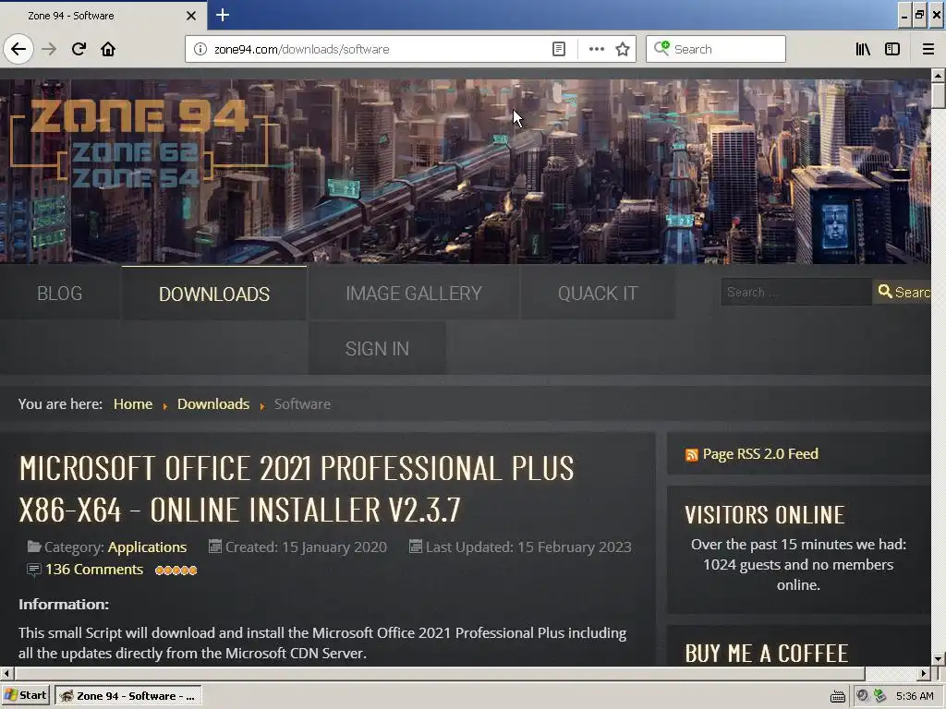Click the orange RSS feed icon
Viewport: 946px width, 709px height.
click(691, 454)
